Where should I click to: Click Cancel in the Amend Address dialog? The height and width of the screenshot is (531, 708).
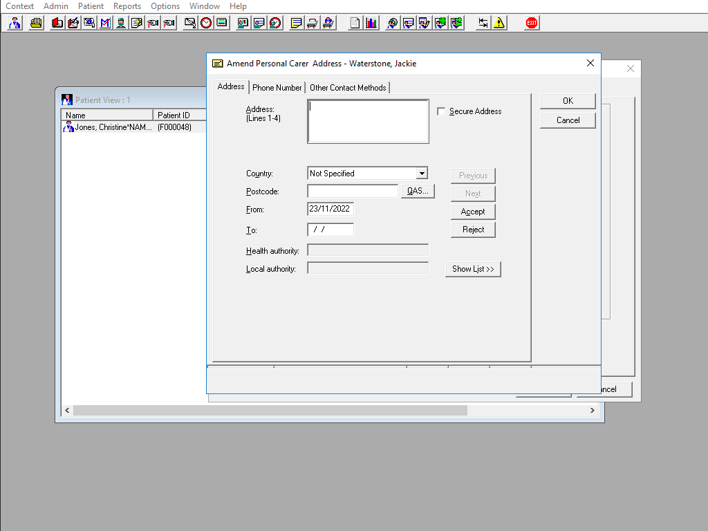pyautogui.click(x=568, y=120)
